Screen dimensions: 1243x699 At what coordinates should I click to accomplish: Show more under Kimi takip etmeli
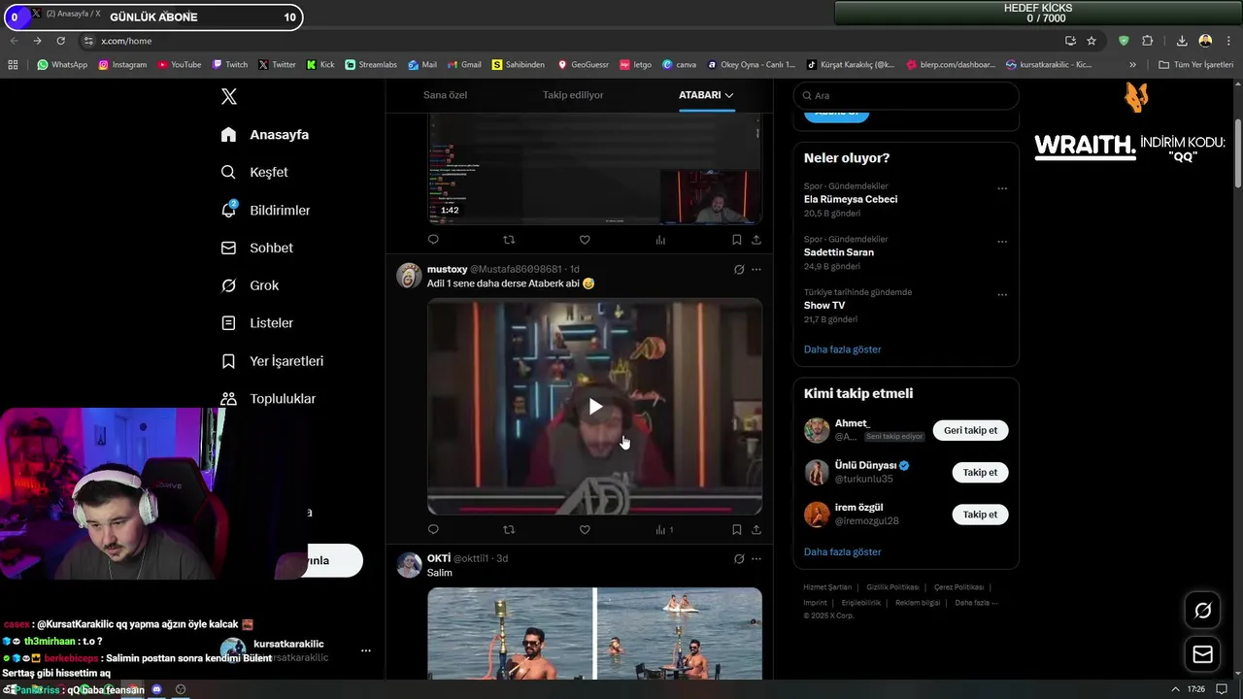coord(843,552)
